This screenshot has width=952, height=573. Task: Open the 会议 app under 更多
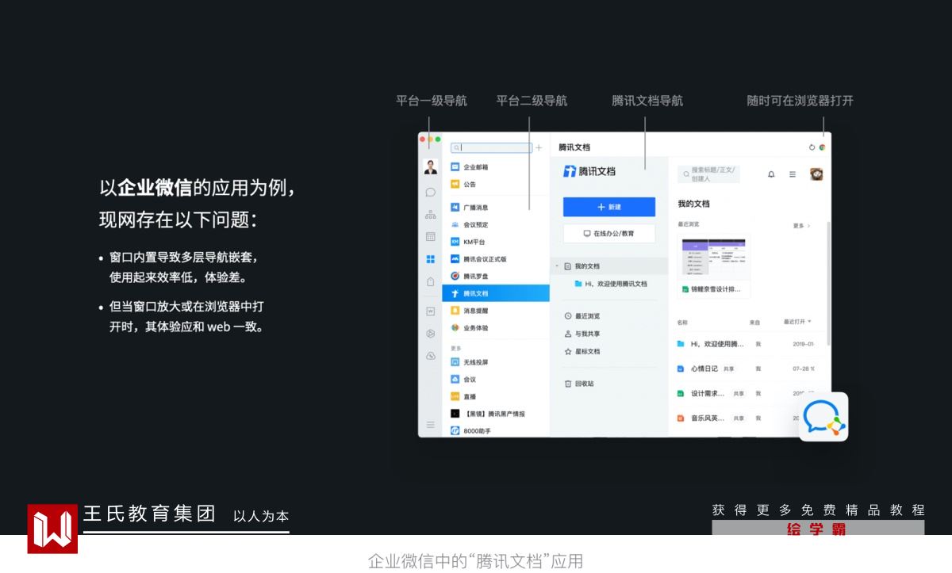(x=496, y=380)
